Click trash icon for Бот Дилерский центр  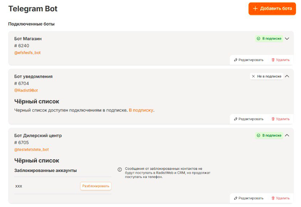(x=273, y=198)
